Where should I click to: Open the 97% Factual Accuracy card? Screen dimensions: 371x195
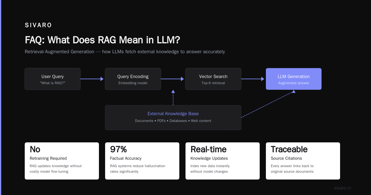pos(142,161)
